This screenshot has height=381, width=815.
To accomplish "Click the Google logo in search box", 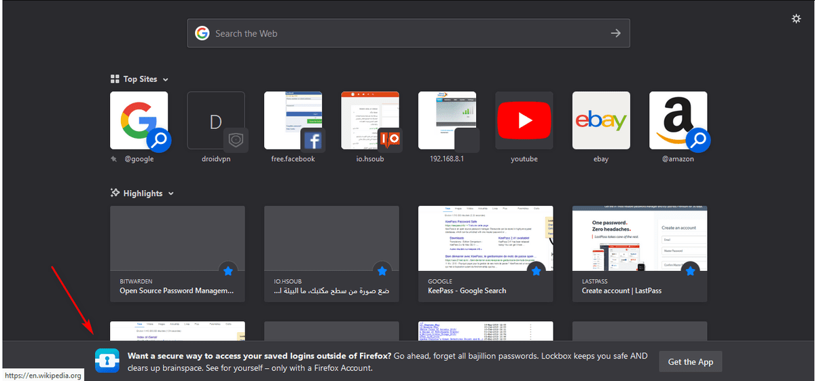I will 202,33.
